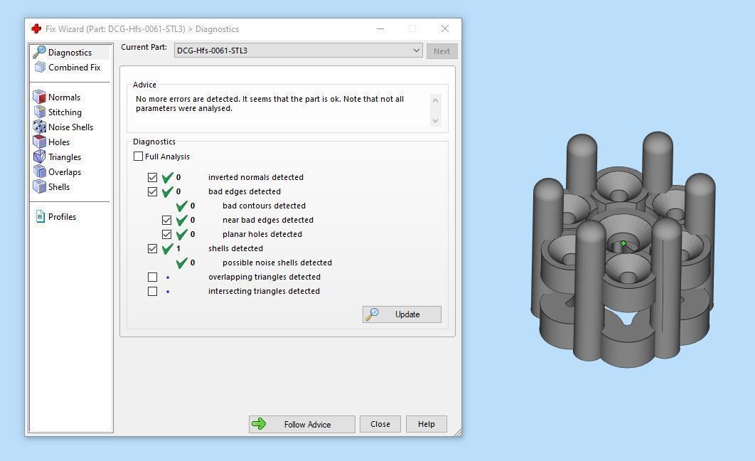Go to the Normals fix page label
Viewport: 755px width, 461px height.
pyautogui.click(x=64, y=97)
